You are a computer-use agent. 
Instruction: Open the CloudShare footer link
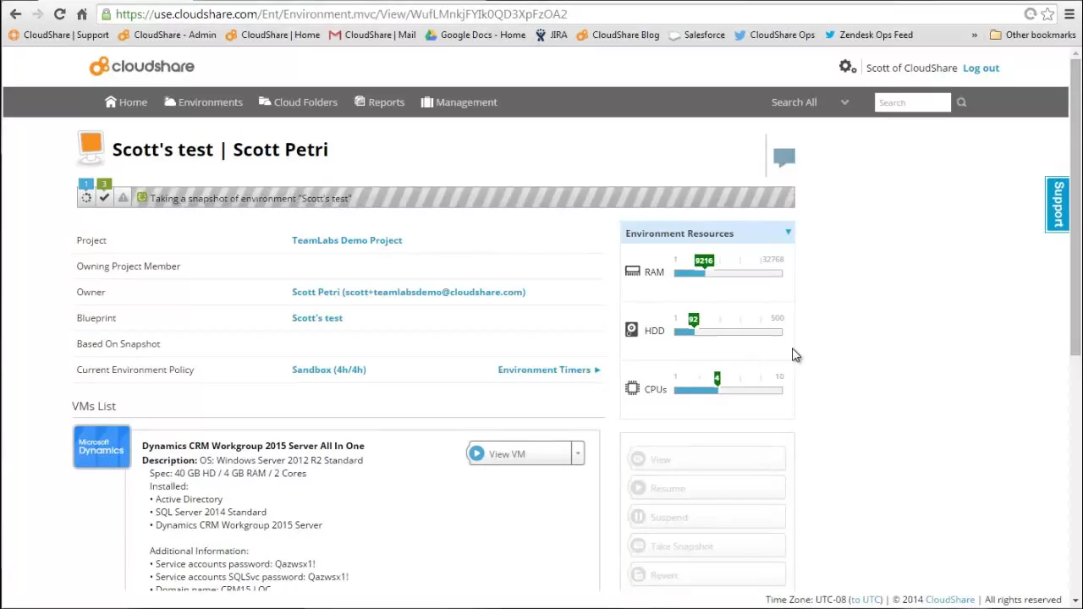(x=950, y=600)
